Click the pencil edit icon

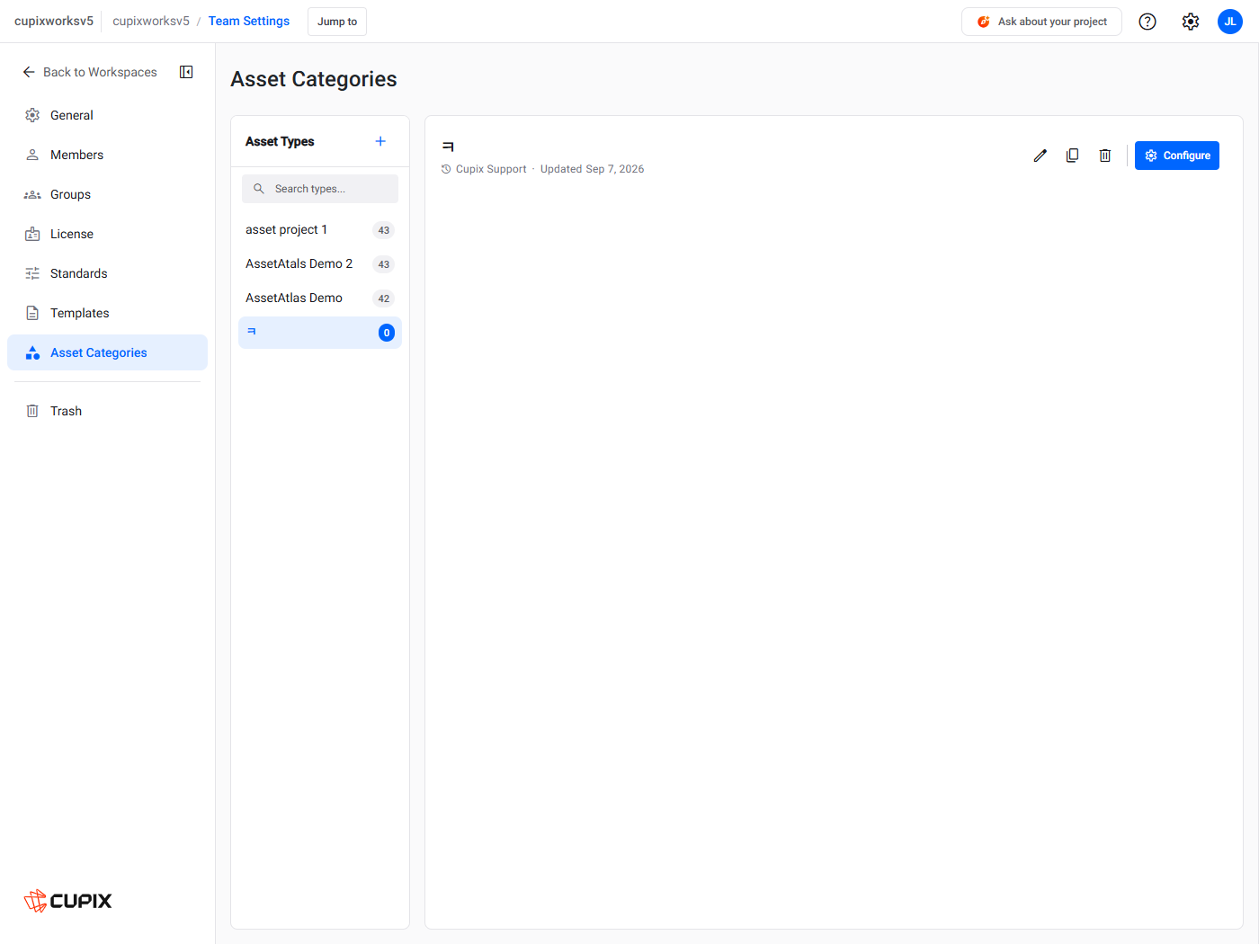1040,156
